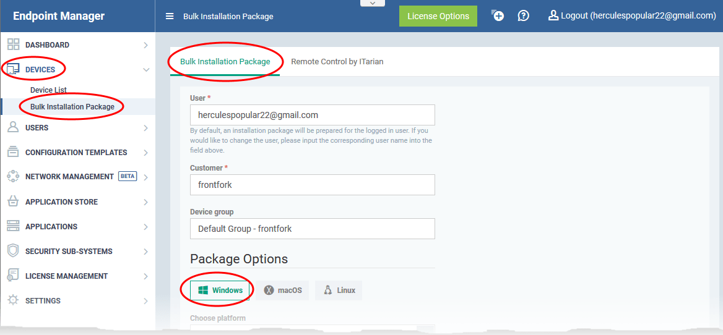Open Device List in sidebar

pyautogui.click(x=48, y=90)
